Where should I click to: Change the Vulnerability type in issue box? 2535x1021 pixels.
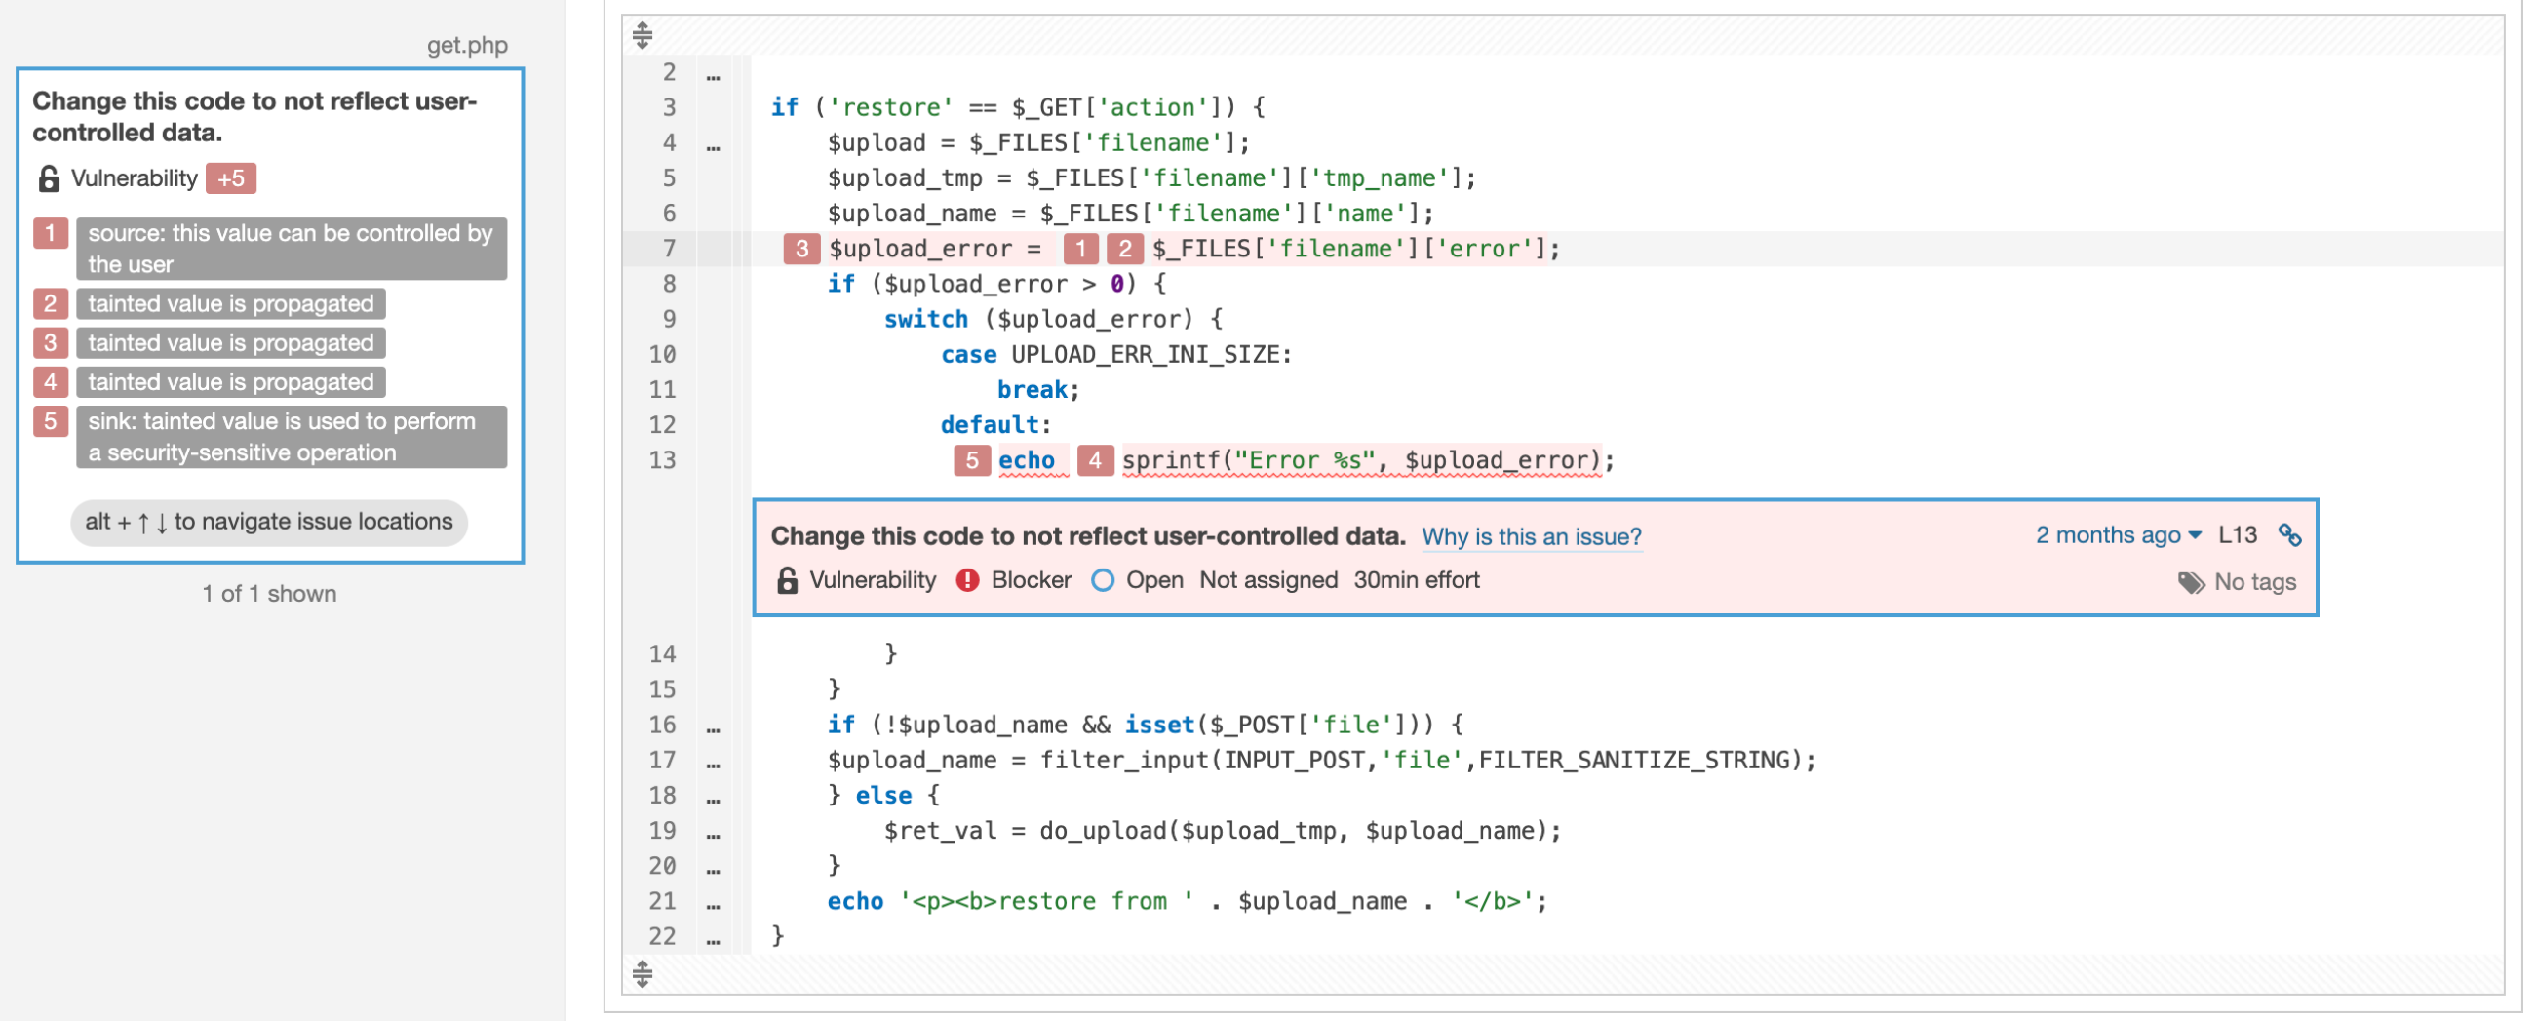point(856,580)
